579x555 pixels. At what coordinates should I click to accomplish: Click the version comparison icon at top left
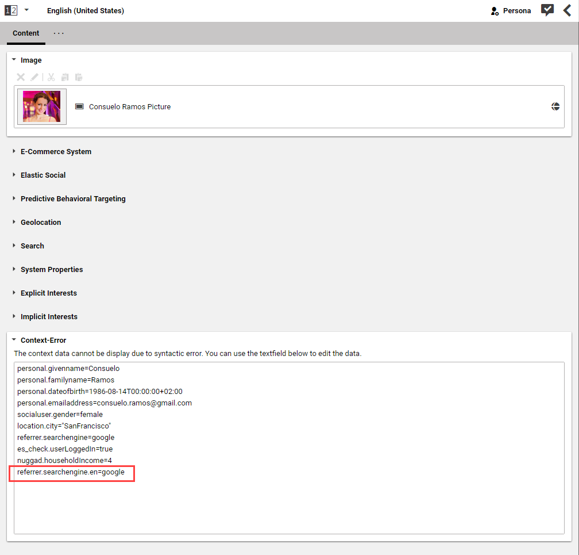coord(11,11)
